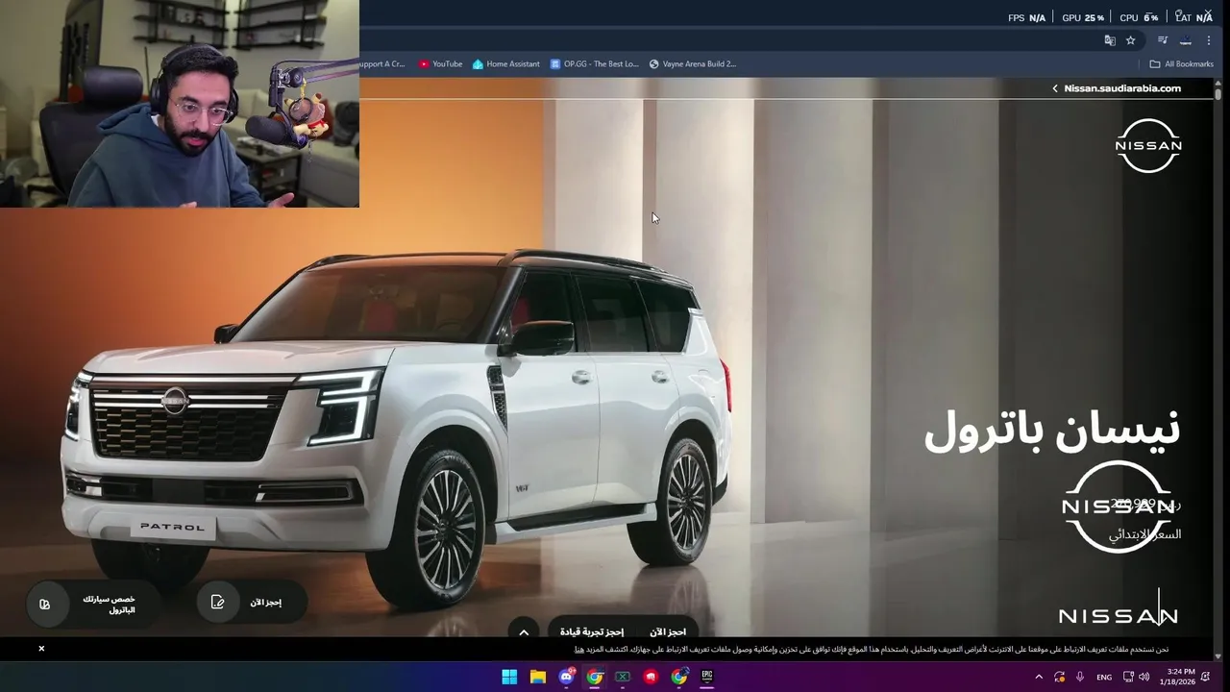Click the FPS N/A overlay readout
The image size is (1230, 692).
pos(1026,17)
